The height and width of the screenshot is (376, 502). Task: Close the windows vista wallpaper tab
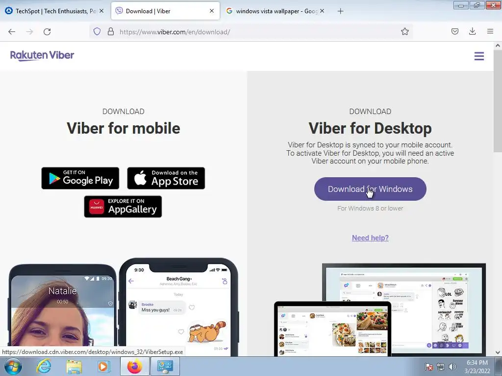(x=322, y=11)
